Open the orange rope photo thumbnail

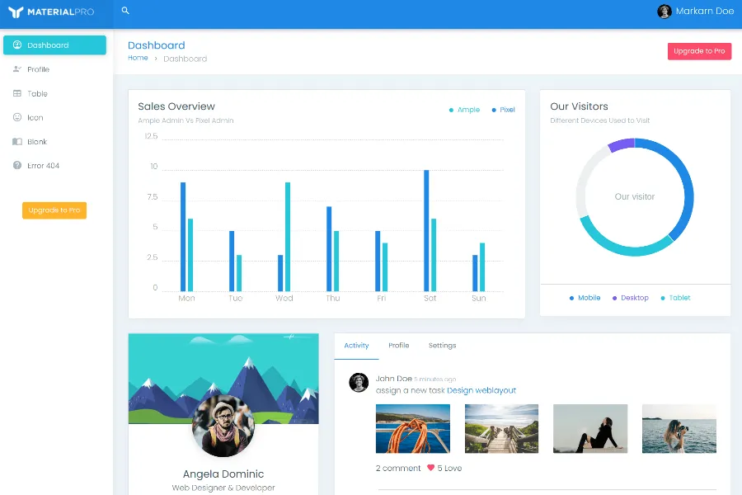pyautogui.click(x=413, y=428)
